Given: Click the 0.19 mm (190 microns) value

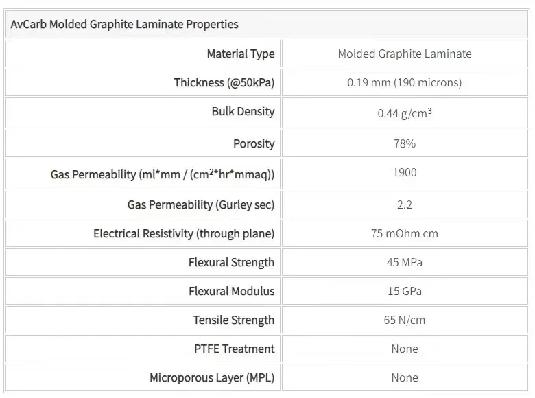Looking at the screenshot, I should coord(405,82).
